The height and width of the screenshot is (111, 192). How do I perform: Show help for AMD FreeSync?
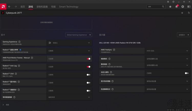114,50
